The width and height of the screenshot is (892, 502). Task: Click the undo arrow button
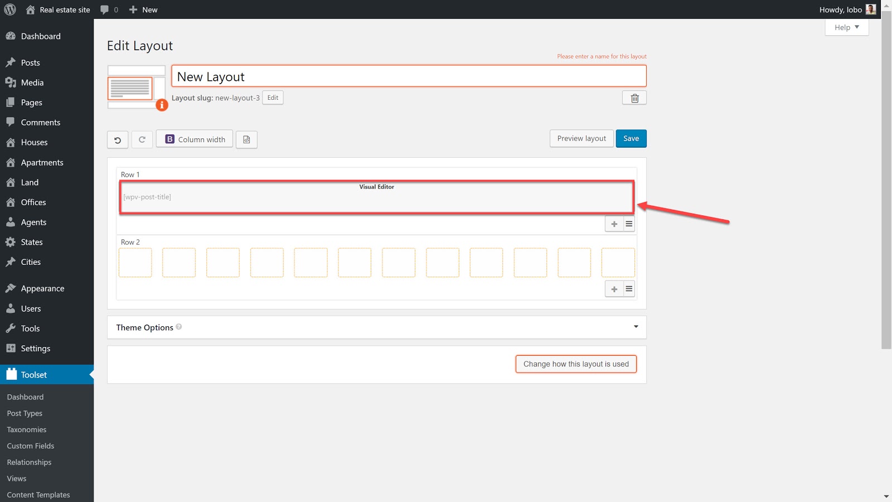click(118, 139)
